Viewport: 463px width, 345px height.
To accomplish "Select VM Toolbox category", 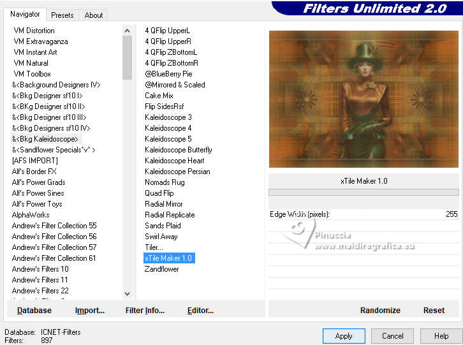I will [32, 74].
